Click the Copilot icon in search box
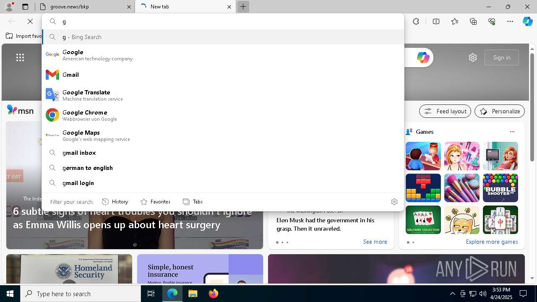 tap(423, 57)
